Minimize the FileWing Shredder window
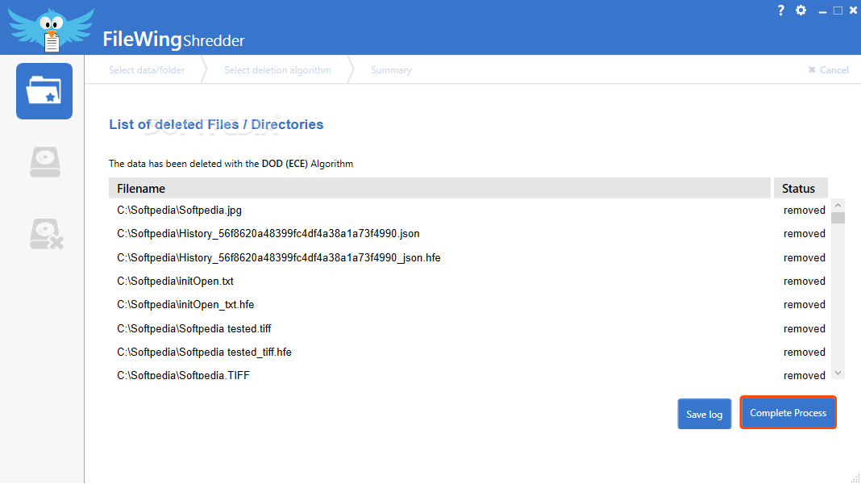 coord(822,11)
